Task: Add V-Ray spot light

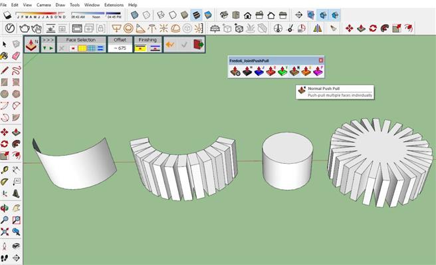Action: [140, 28]
